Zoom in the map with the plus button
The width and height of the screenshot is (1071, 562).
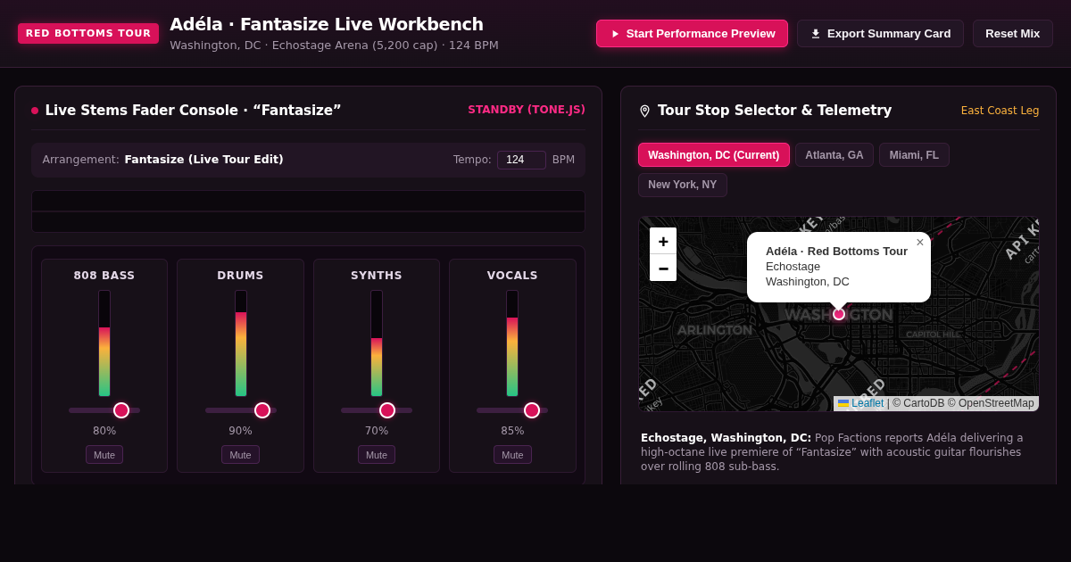(x=663, y=241)
